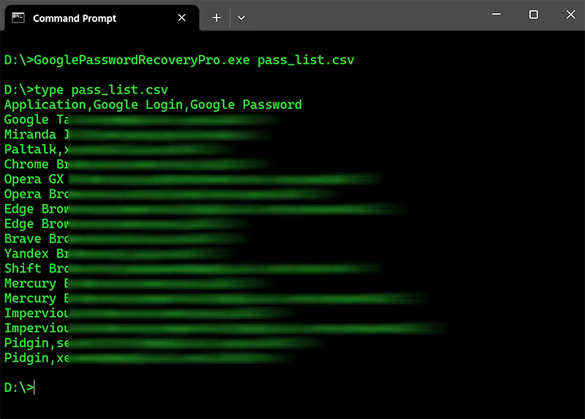Click the 'type pass_list.csv' command line
Image resolution: width=585 pixels, height=419 pixels.
[86, 90]
